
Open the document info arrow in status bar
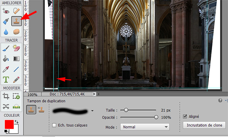pyautogui.click(x=94, y=94)
